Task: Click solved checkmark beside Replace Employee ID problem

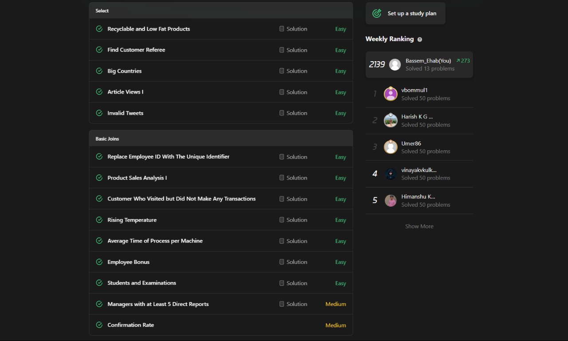Action: [99, 157]
